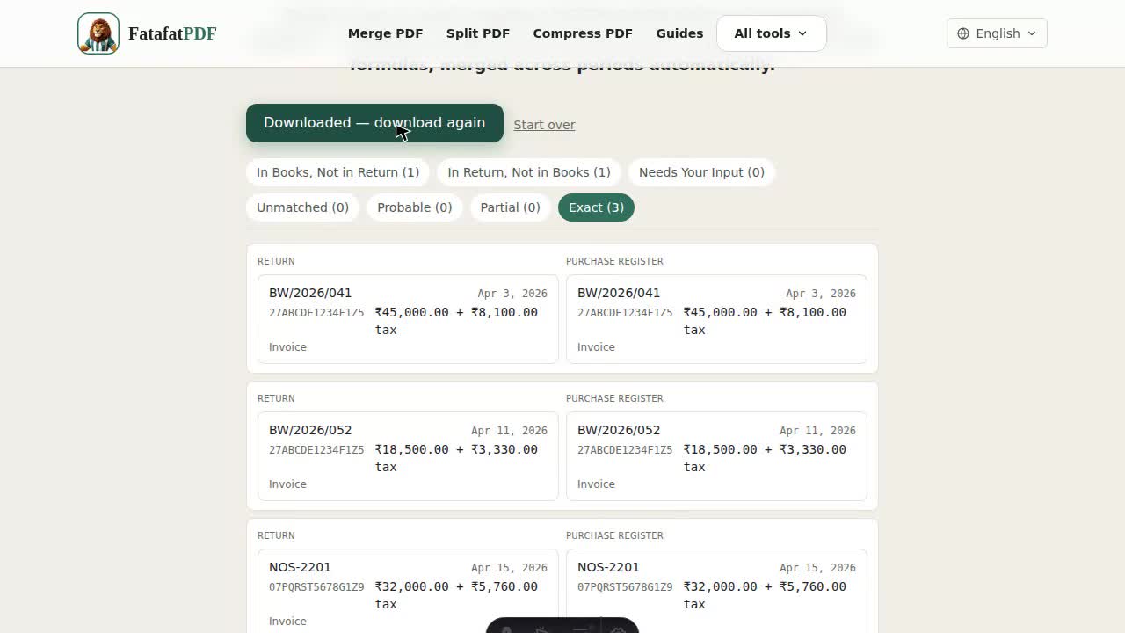Image resolution: width=1125 pixels, height=633 pixels.
Task: Click GSTIN 07PQRST5678G1Z9 in the Return card
Action: click(316, 587)
